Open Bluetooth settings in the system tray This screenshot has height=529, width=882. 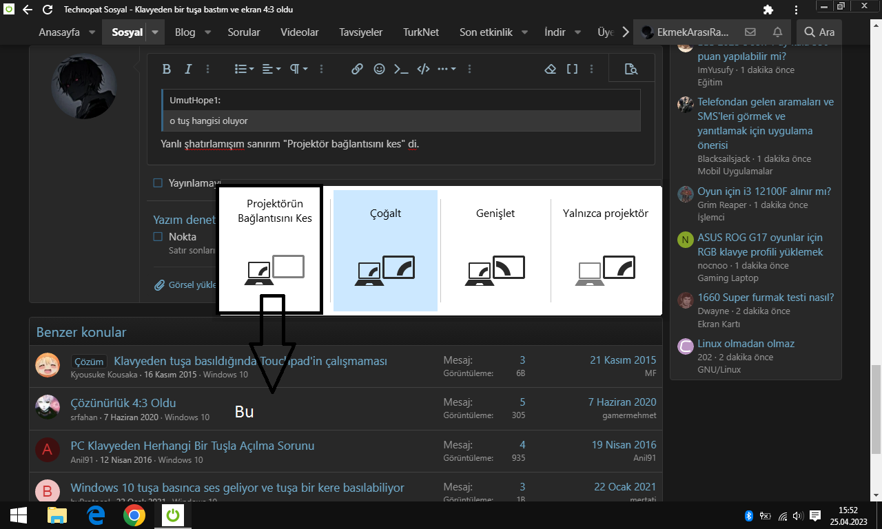click(x=749, y=515)
